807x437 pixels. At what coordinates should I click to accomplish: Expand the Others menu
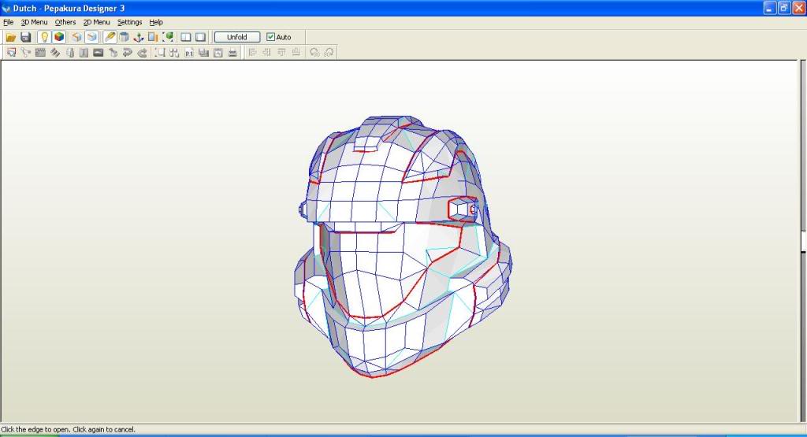click(65, 22)
